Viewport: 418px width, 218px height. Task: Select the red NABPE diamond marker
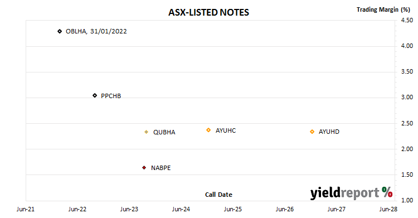pyautogui.click(x=144, y=168)
